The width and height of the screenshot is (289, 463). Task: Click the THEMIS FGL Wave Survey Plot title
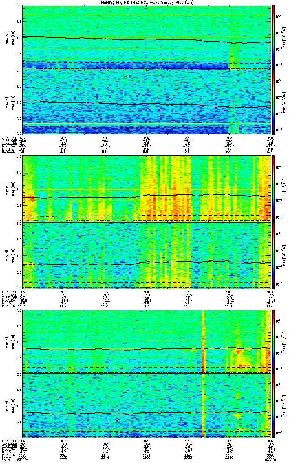click(x=146, y=2)
